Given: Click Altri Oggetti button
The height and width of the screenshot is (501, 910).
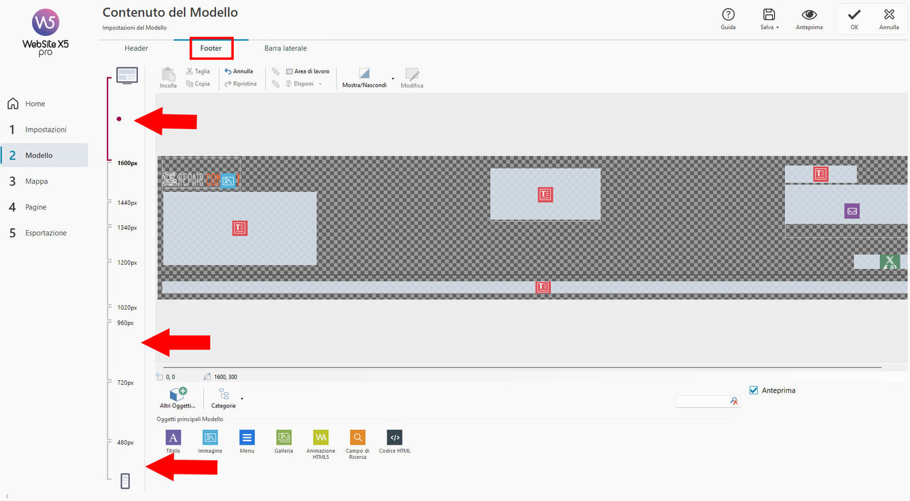Looking at the screenshot, I should point(177,398).
